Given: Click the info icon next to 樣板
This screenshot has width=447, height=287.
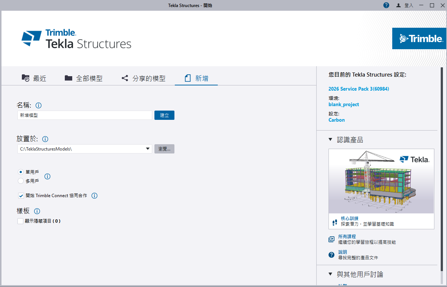Looking at the screenshot, I should coord(37,211).
